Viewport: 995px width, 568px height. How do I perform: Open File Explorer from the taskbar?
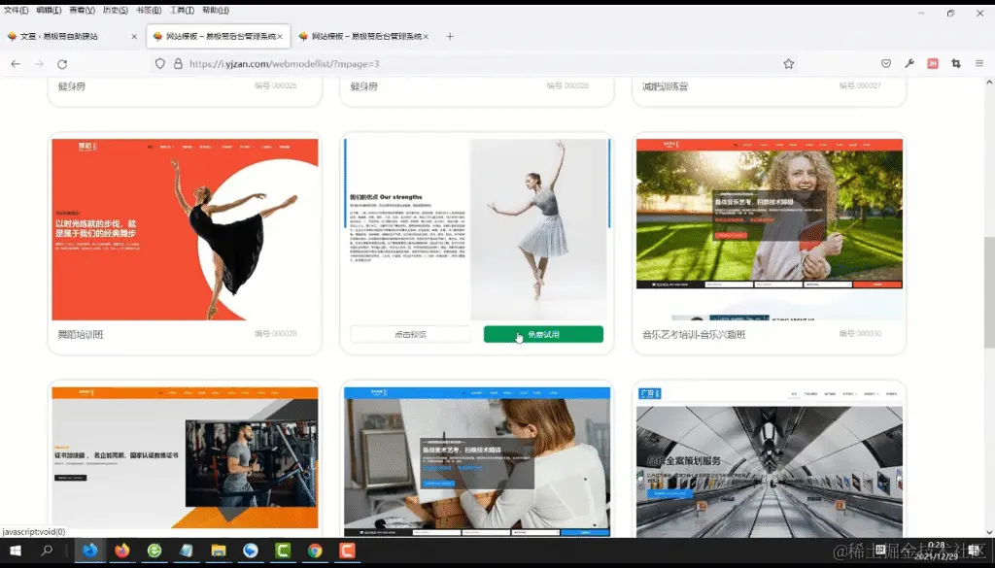219,551
